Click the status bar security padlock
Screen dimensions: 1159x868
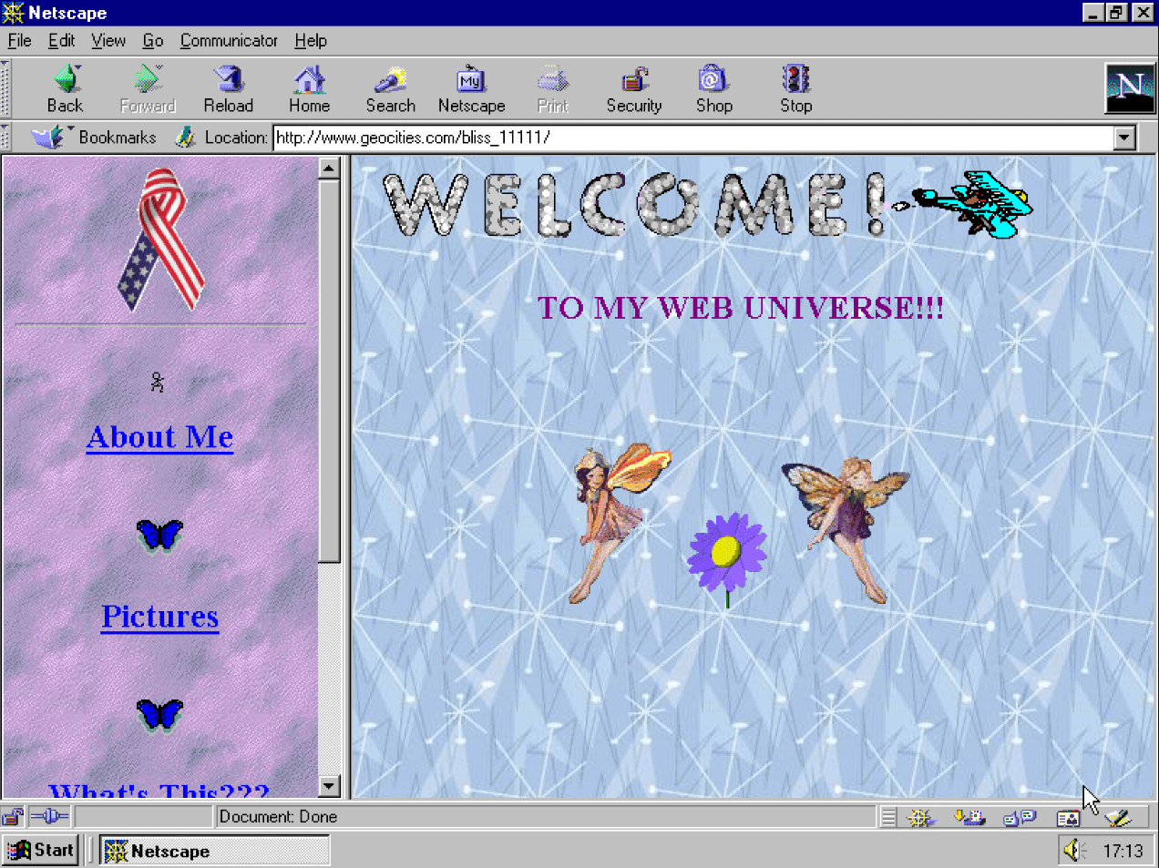tap(13, 816)
